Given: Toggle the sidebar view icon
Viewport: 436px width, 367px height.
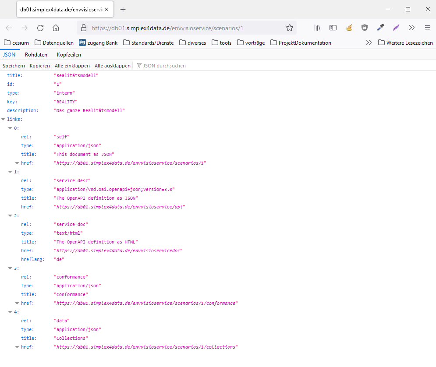Looking at the screenshot, I should [333, 28].
